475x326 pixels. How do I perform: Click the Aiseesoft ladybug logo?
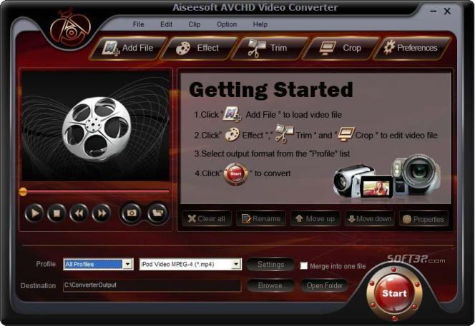tap(71, 29)
